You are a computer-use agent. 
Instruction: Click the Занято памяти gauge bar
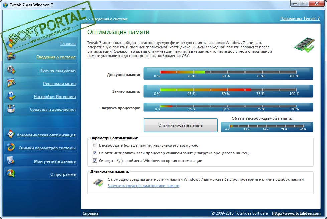pos(228,91)
